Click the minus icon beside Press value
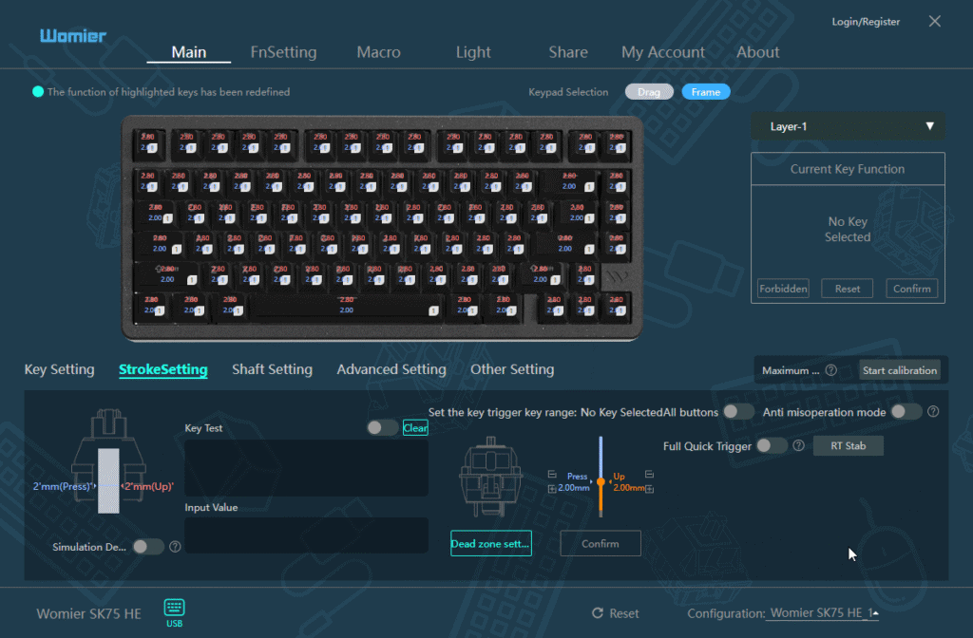 click(552, 475)
